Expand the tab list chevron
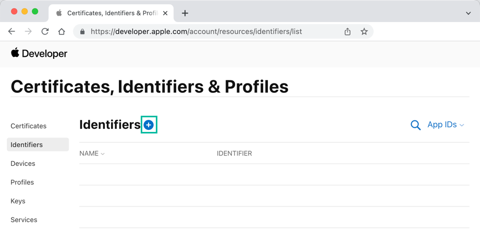 (468, 13)
